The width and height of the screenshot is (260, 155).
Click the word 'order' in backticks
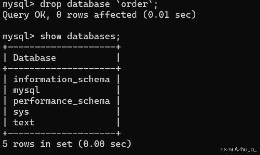135,3
